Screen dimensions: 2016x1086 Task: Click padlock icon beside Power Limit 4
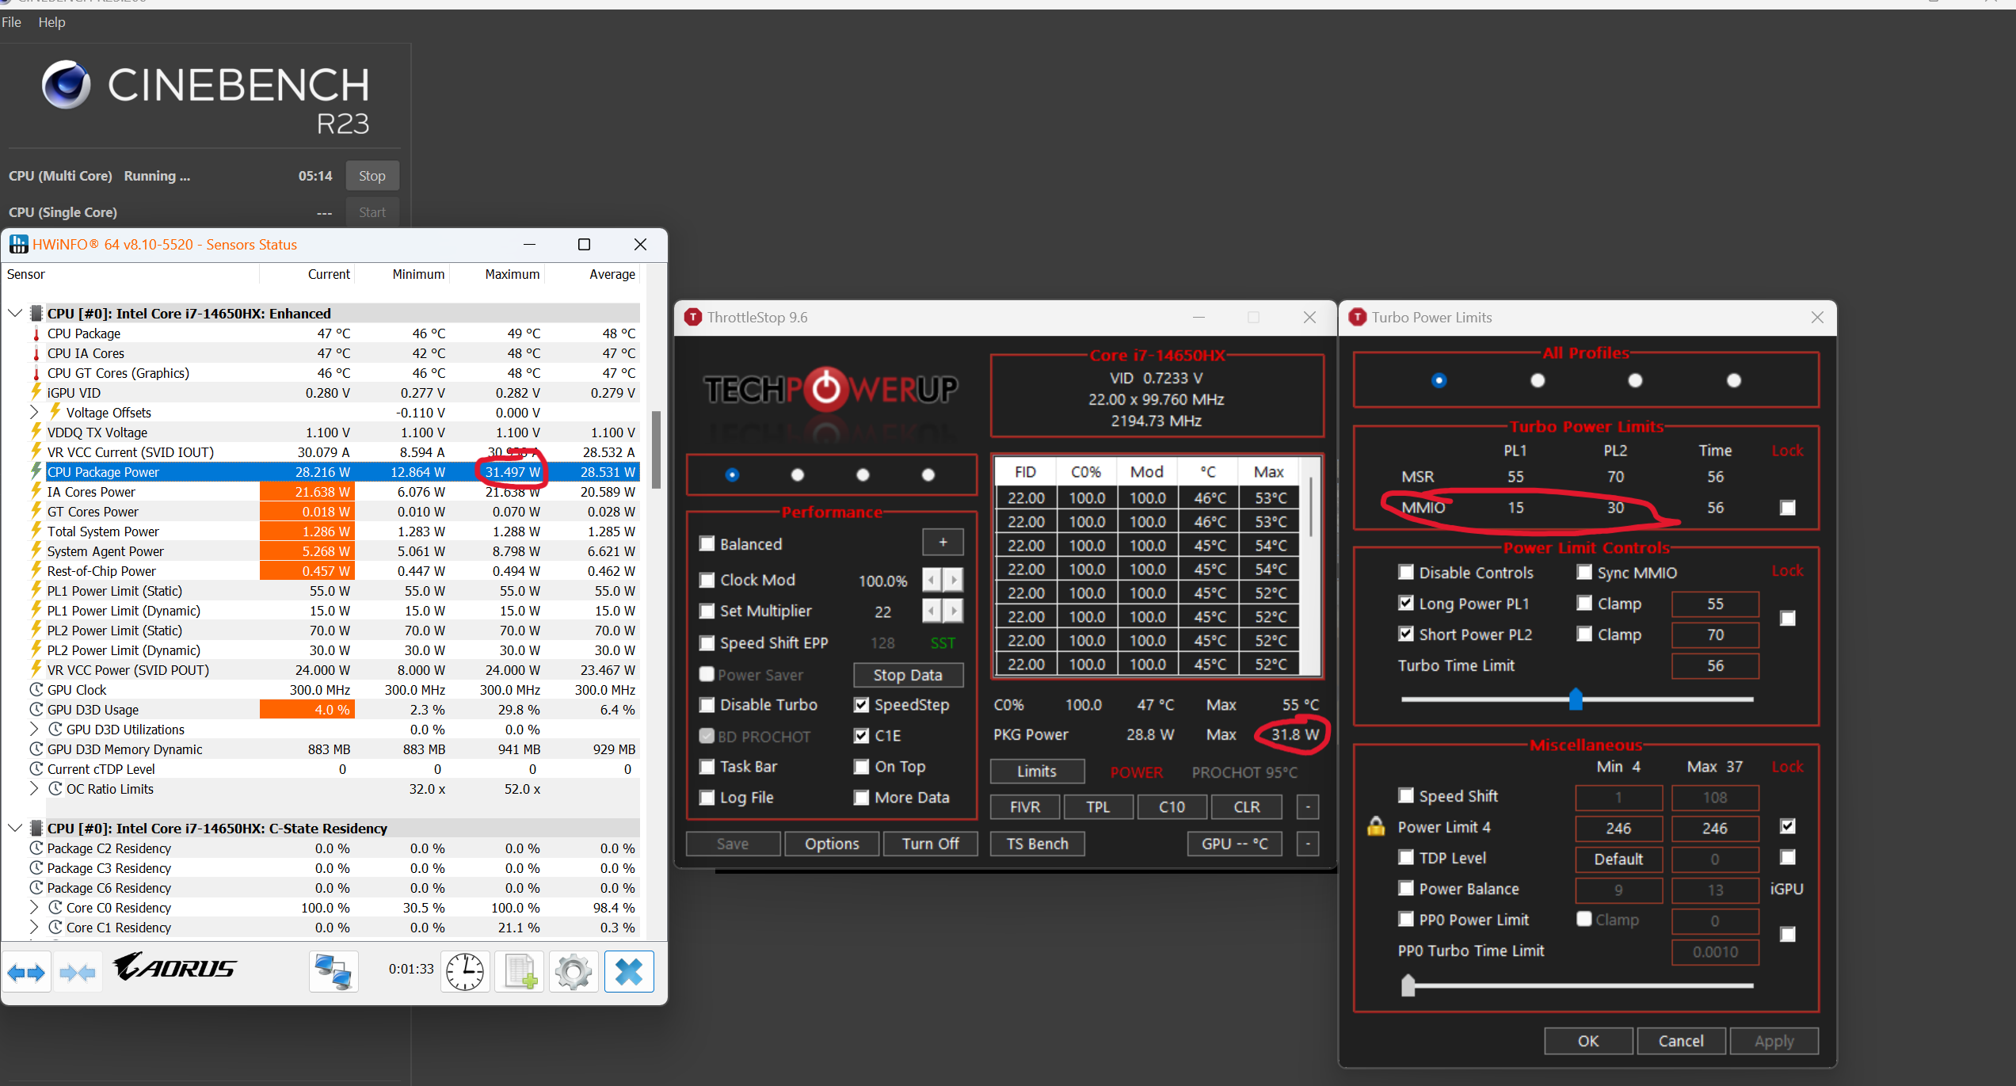[1376, 826]
